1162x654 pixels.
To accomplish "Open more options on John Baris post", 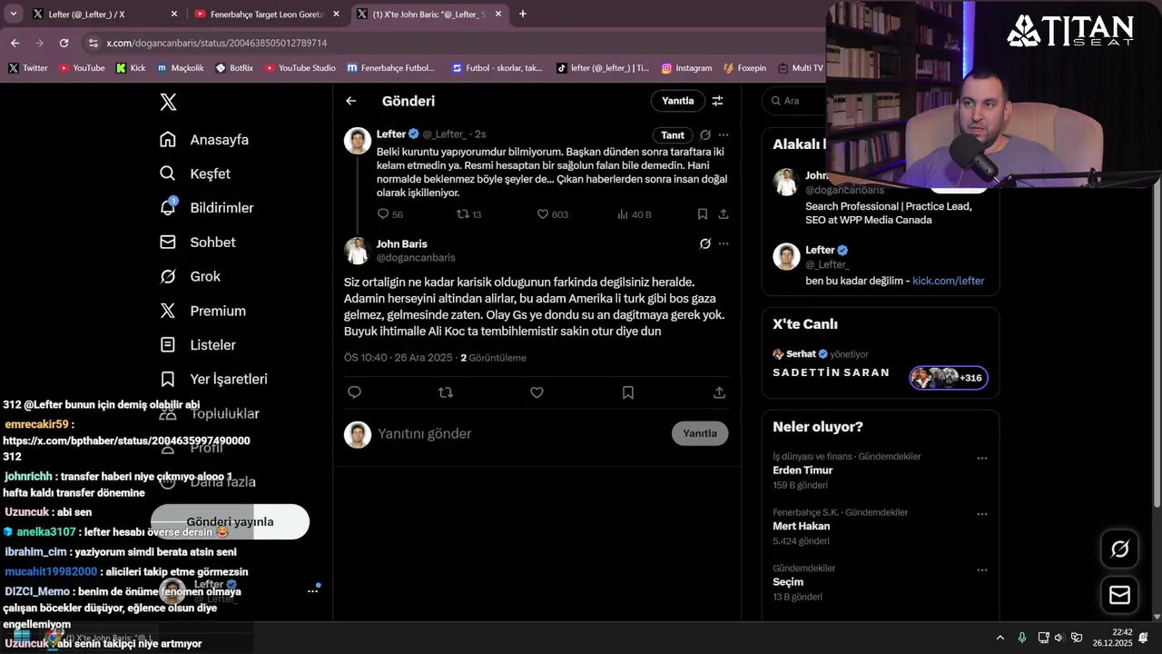I will click(724, 243).
